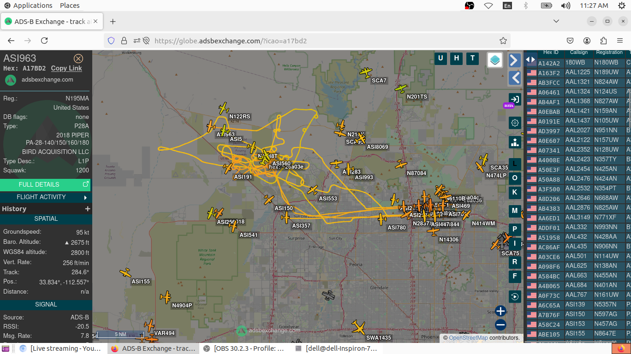Select the ASI155 aircraft icon
This screenshot has height=354, width=631.
[125, 273]
